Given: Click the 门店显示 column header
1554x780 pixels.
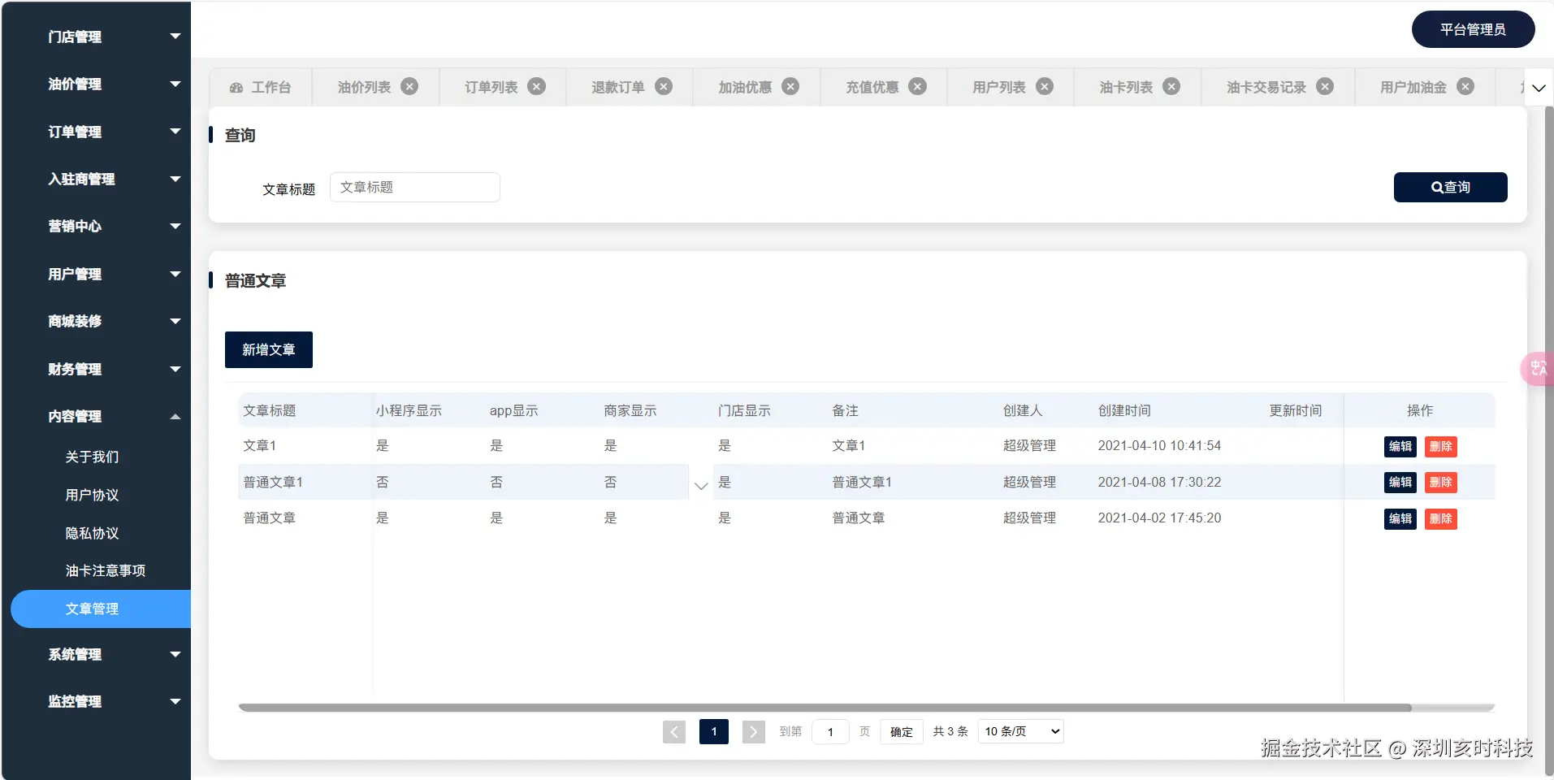Looking at the screenshot, I should [x=744, y=410].
